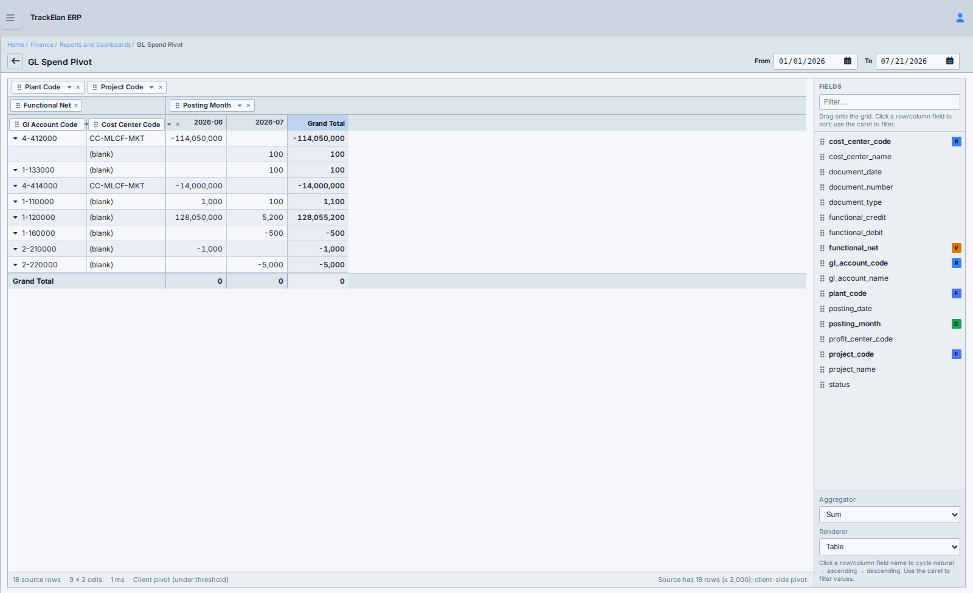Grab the Gl Account Code chip drag handle
The image size is (973, 593).
coord(17,125)
